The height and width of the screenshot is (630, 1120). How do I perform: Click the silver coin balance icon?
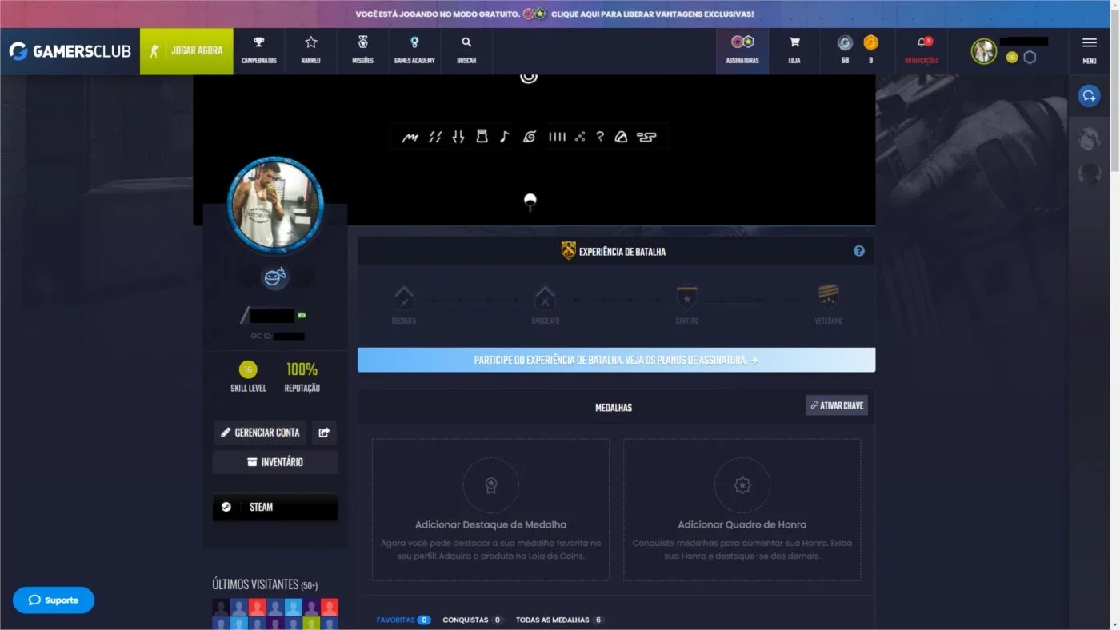(x=845, y=43)
